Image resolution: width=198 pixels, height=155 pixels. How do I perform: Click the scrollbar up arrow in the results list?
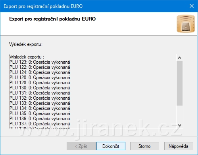[x=179, y=58]
